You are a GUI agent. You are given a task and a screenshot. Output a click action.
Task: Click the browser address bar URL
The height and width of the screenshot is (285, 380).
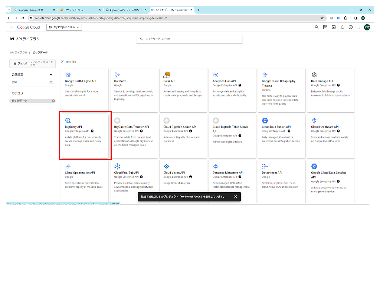coord(101,18)
